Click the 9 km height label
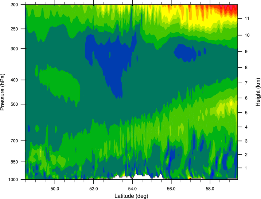 [246, 52]
